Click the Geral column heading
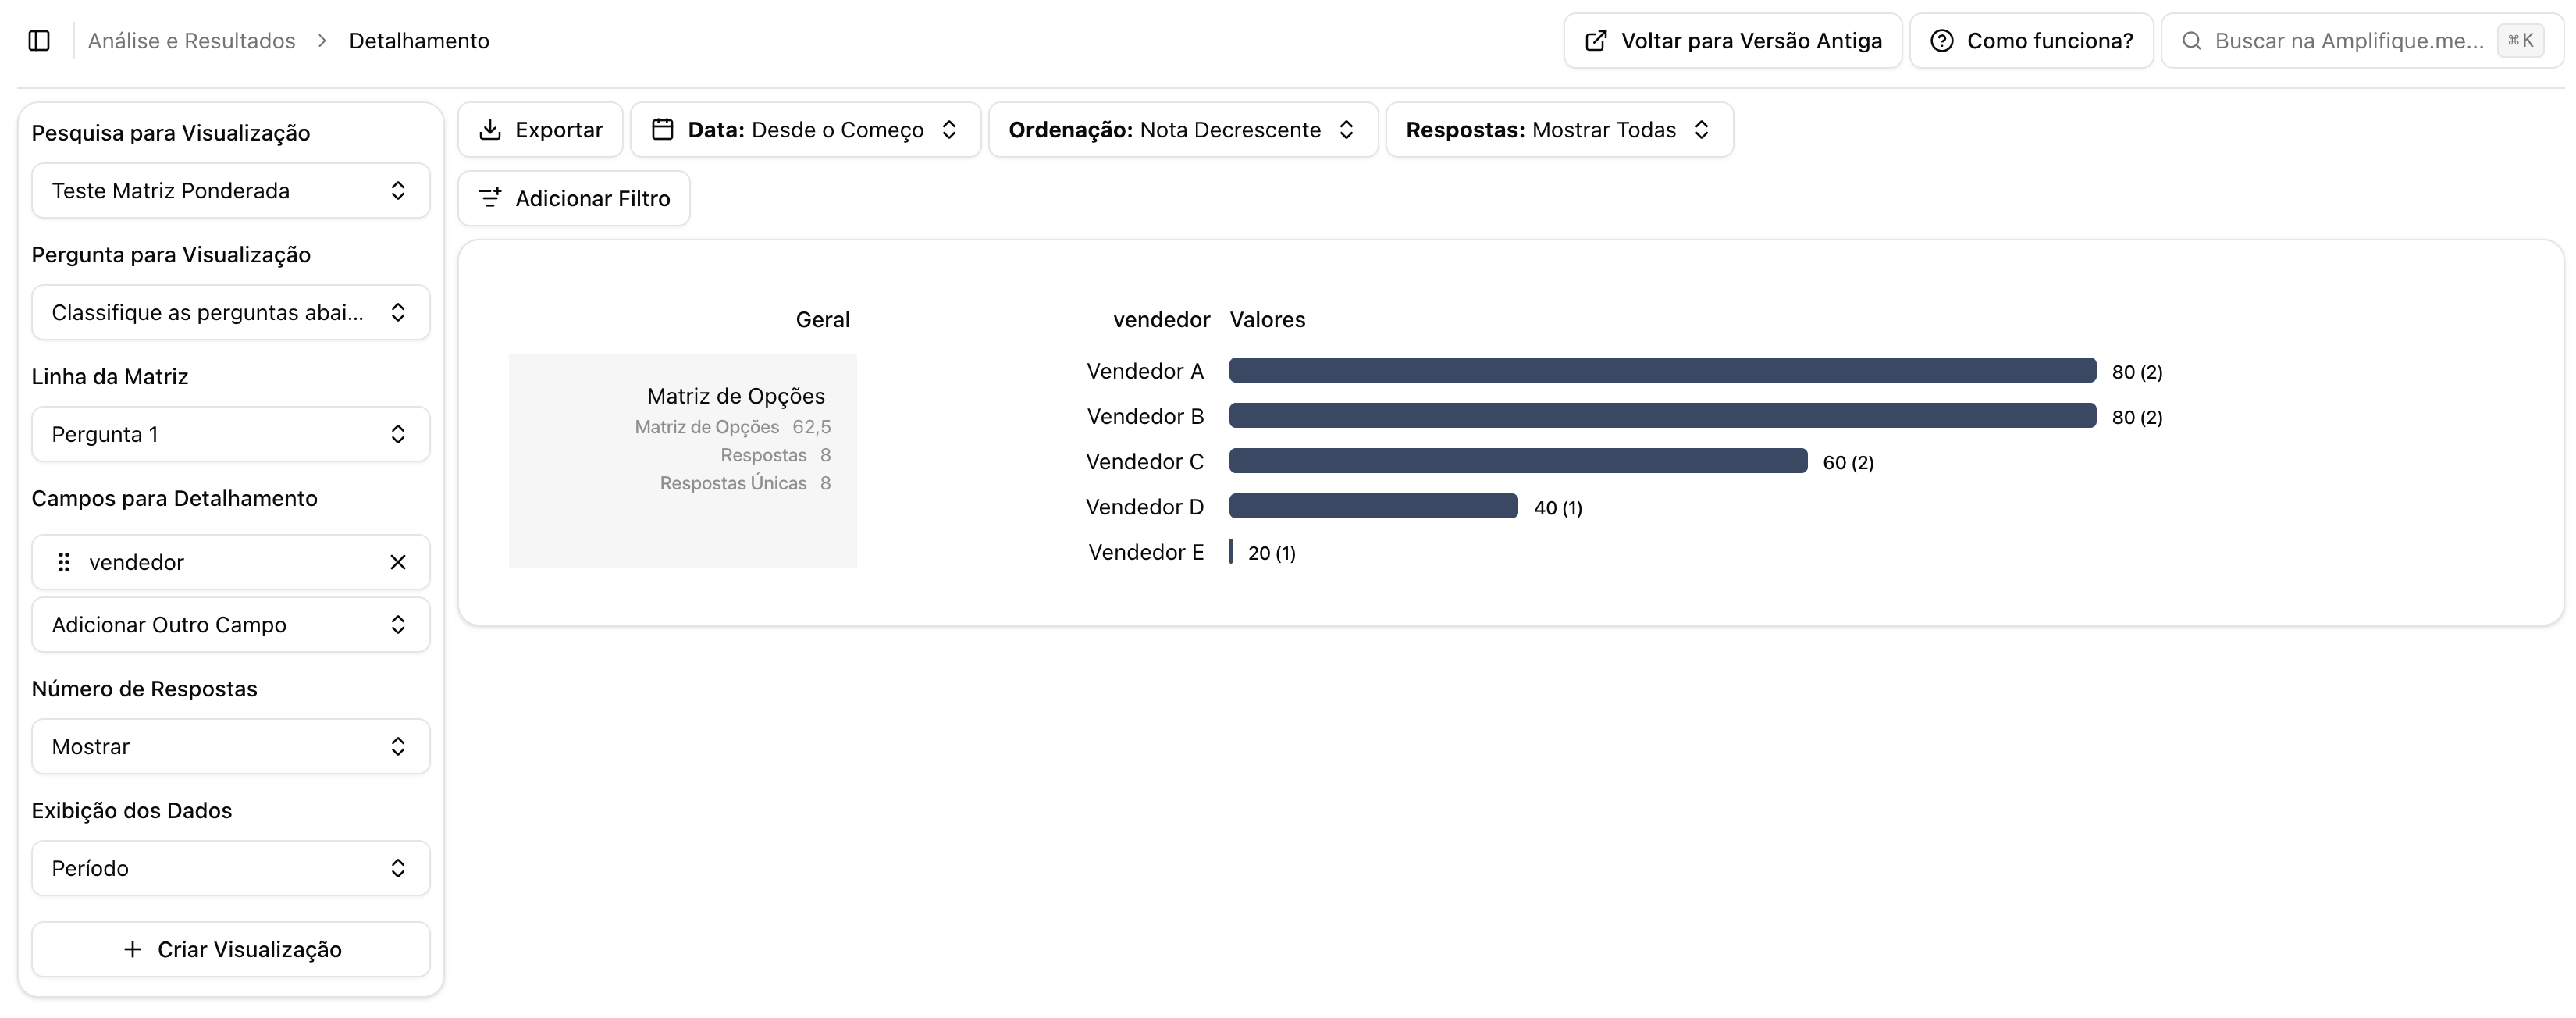 [x=823, y=320]
